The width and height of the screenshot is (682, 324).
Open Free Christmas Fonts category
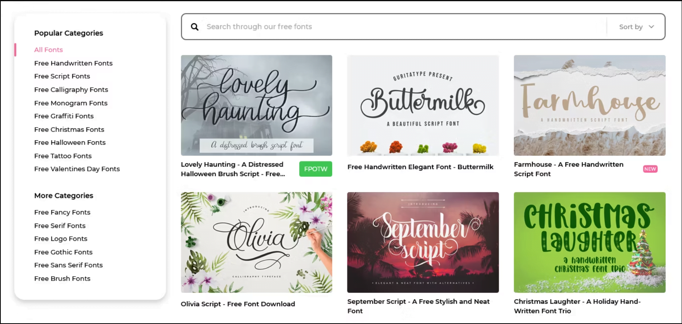tap(69, 130)
